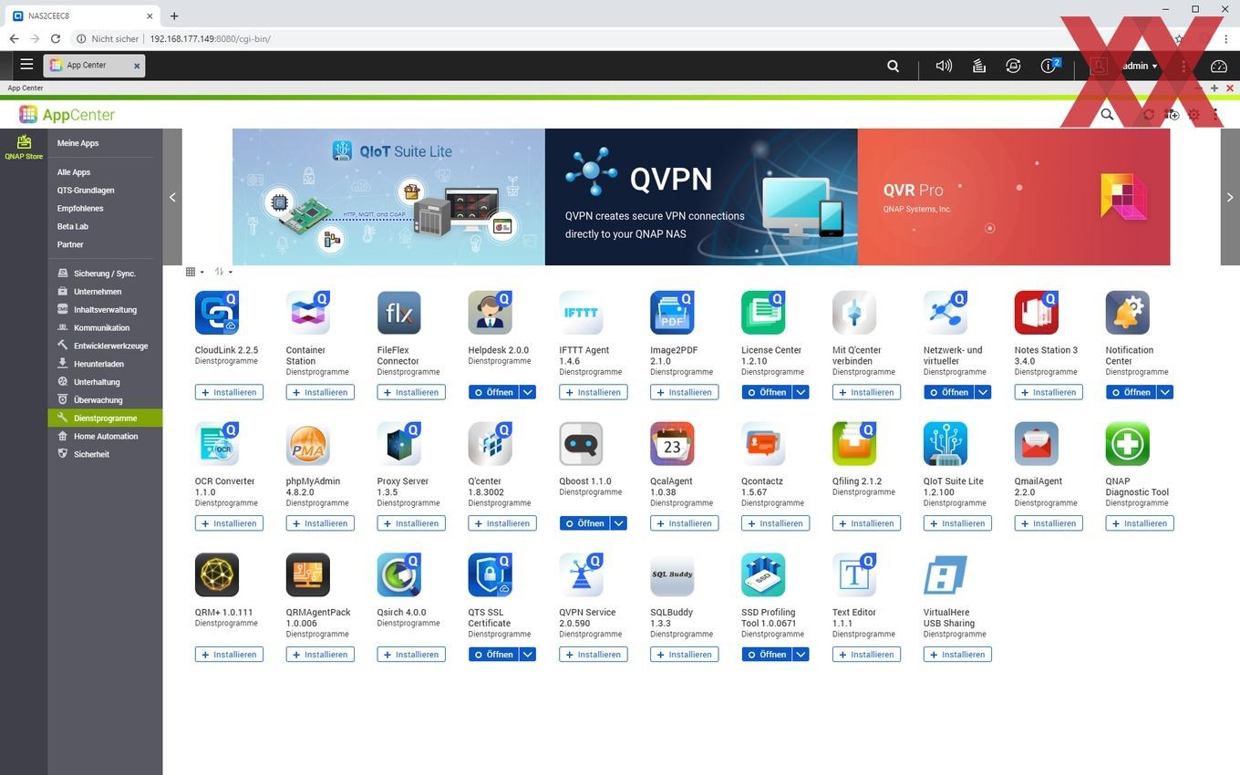Expand the SSD Profiling Tool Öffnen dropdown
The image size is (1240, 775).
pyautogui.click(x=801, y=655)
